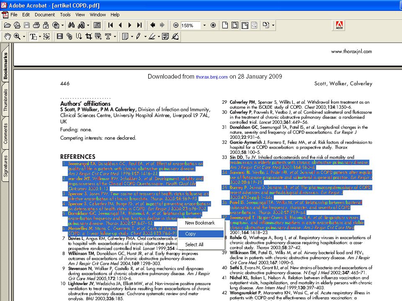
Task: Toggle the Show/Hide Navigation Pane button
Action: [97, 25]
